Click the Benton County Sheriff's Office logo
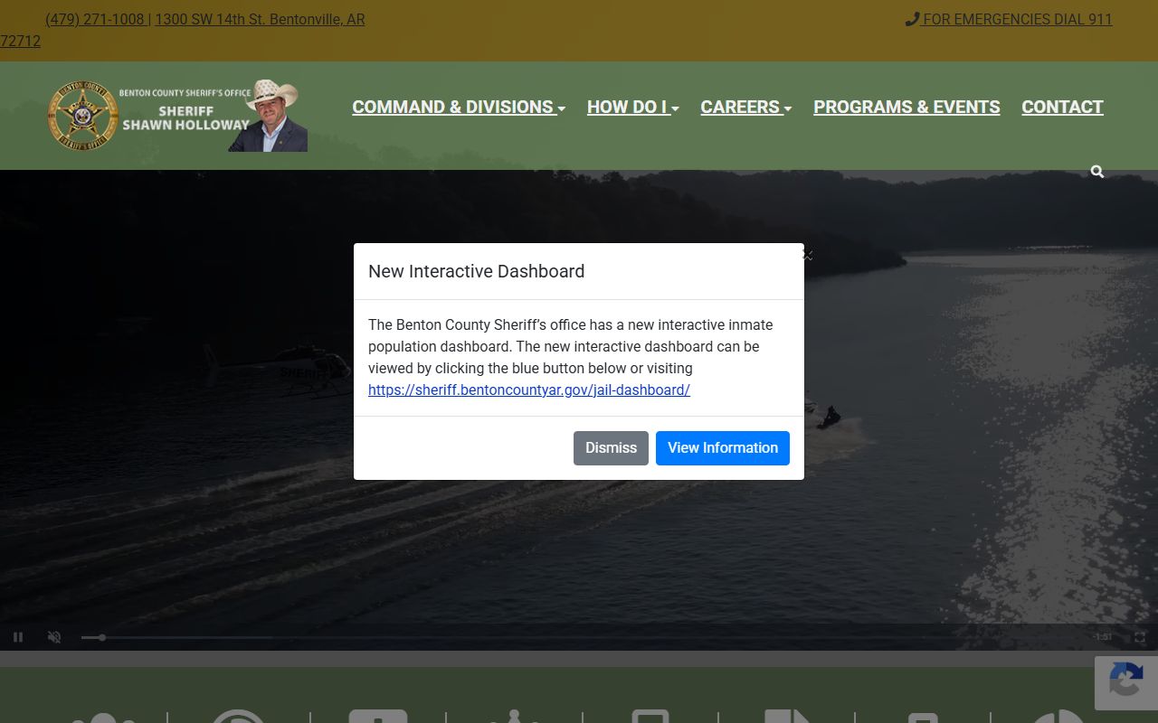The height and width of the screenshot is (723, 1158). 177,116
